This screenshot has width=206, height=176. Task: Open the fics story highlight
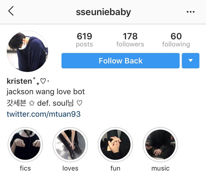(25, 144)
